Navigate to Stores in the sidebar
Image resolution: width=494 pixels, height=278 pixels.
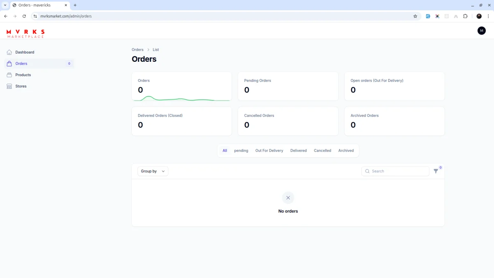pos(39,86)
